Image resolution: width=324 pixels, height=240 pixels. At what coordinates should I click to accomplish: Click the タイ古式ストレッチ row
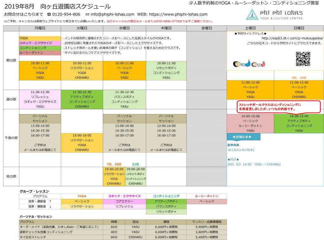[x=123, y=237]
